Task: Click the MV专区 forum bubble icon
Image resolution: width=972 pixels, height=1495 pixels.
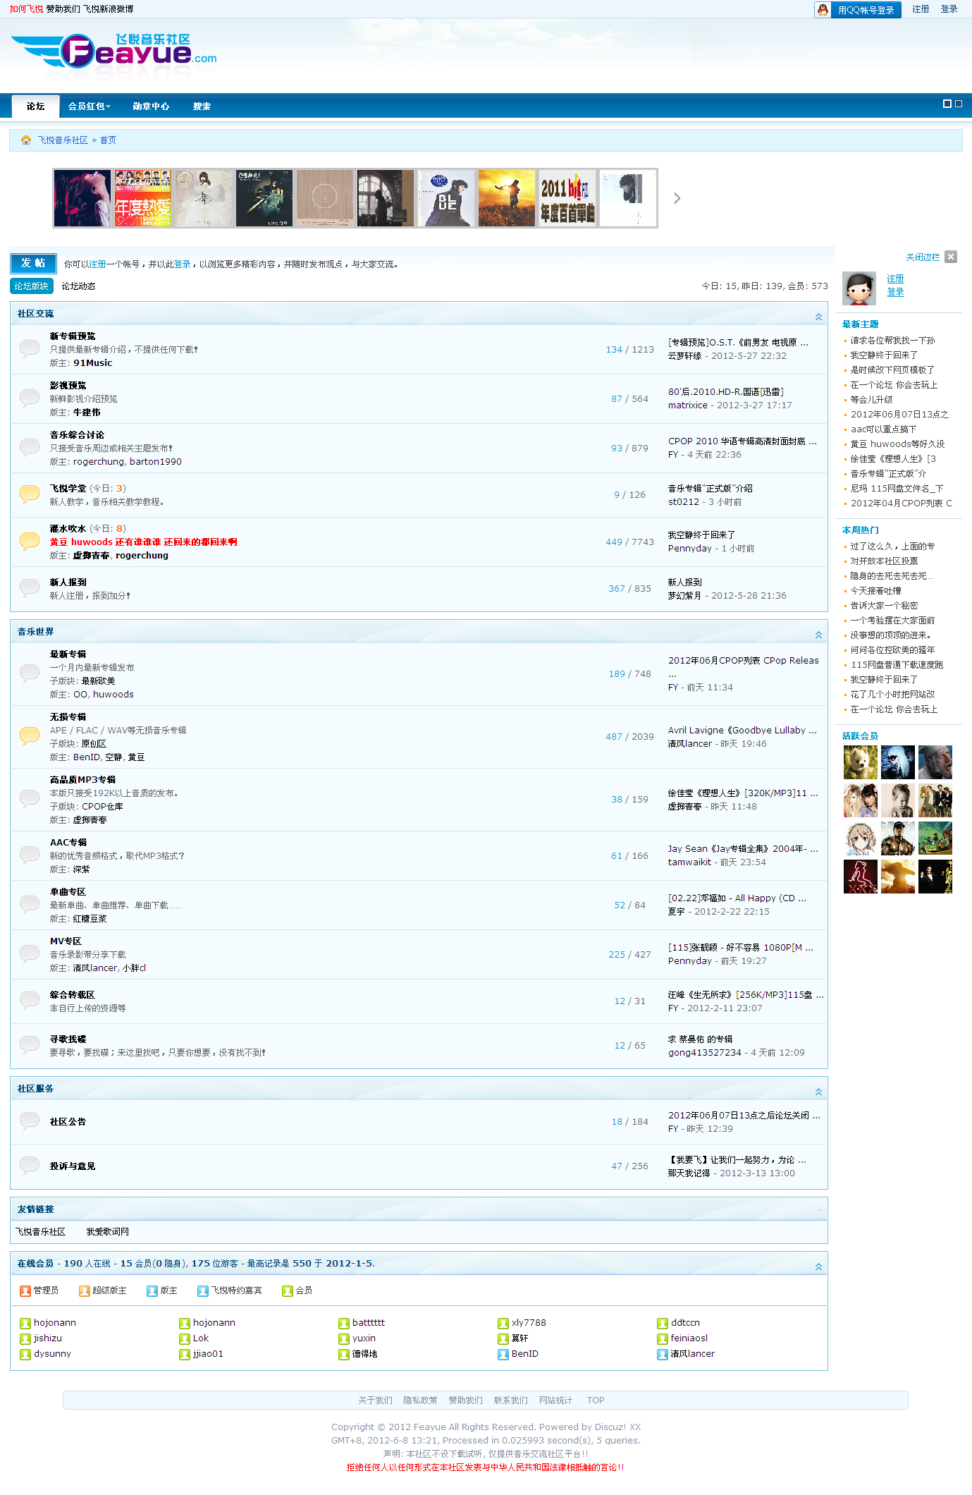Action: [30, 953]
